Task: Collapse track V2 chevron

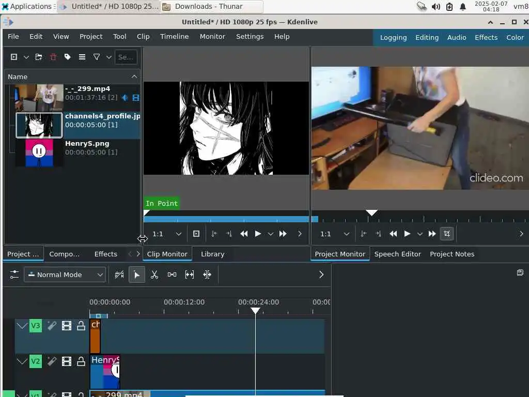Action: click(22, 361)
